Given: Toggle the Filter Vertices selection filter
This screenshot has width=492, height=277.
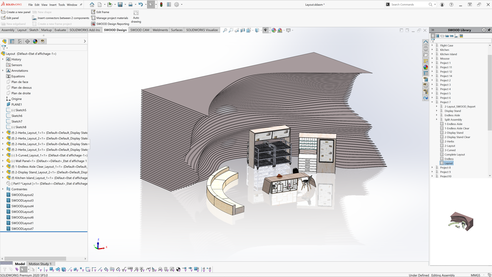Looking at the screenshot, I should pos(40,269).
